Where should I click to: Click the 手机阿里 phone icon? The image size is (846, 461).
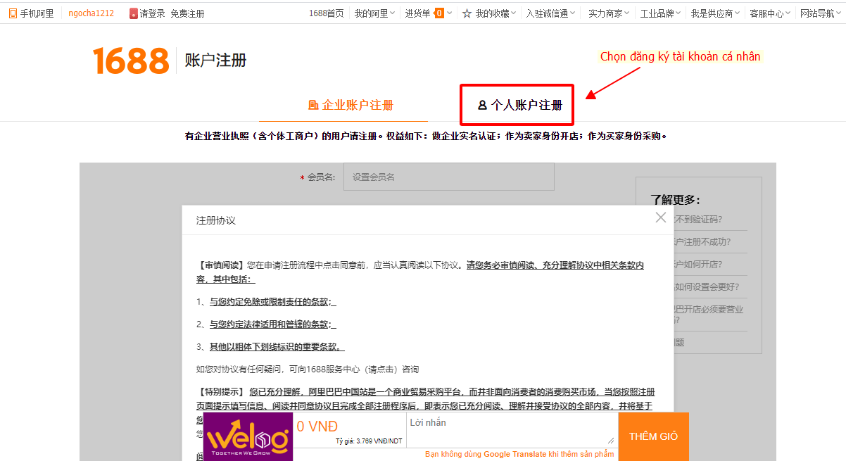tap(13, 13)
